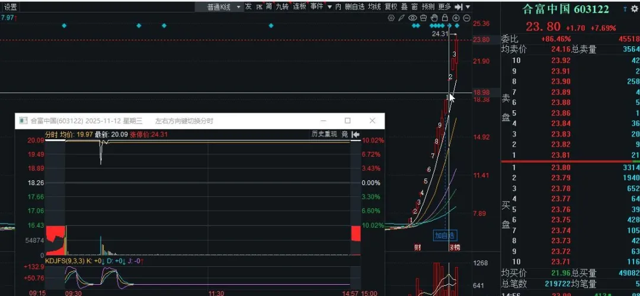
Task: Click sell level 1 price 23.81
Action: click(x=560, y=155)
